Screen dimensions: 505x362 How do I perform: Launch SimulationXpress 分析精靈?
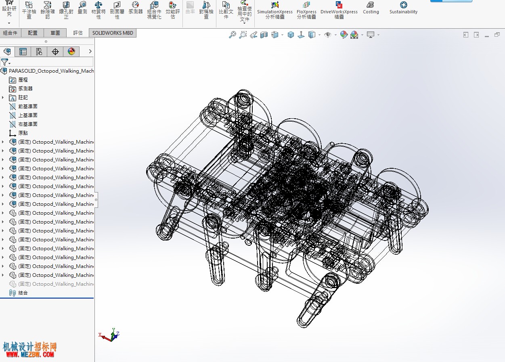[x=275, y=10]
